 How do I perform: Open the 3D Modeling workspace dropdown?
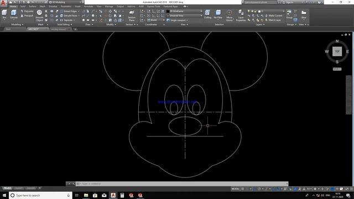65,2
